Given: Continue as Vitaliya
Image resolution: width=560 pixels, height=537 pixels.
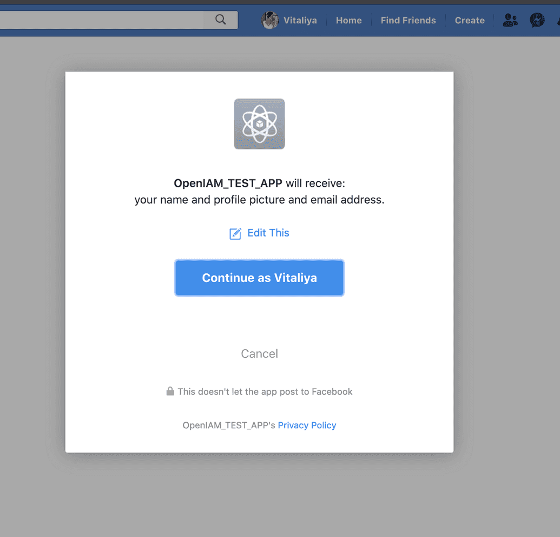Looking at the screenshot, I should 259,278.
